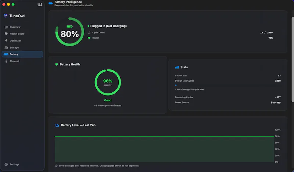294x172 pixels.
Task: Click the vertical scrollbar thumb
Action: coord(293,60)
